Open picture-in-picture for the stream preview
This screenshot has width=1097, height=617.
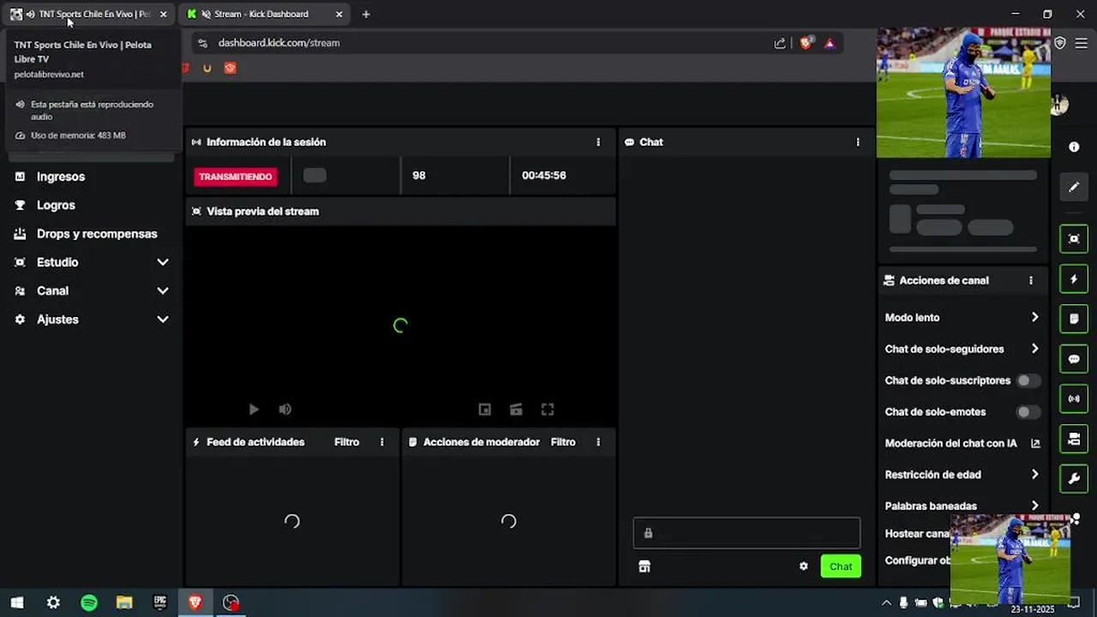pyautogui.click(x=485, y=410)
